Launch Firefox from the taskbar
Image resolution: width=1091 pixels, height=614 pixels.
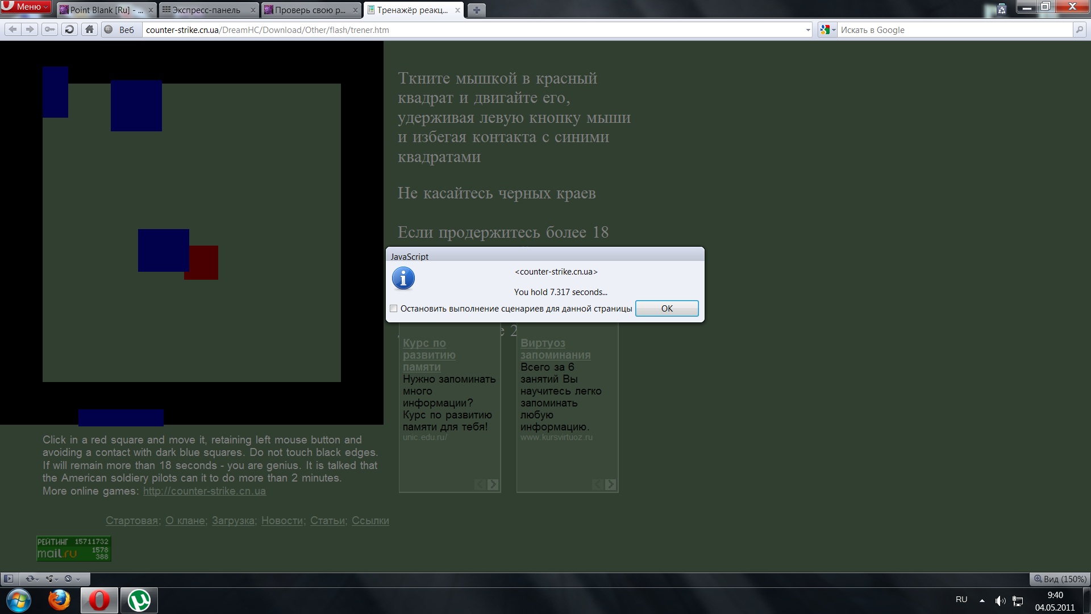59,600
